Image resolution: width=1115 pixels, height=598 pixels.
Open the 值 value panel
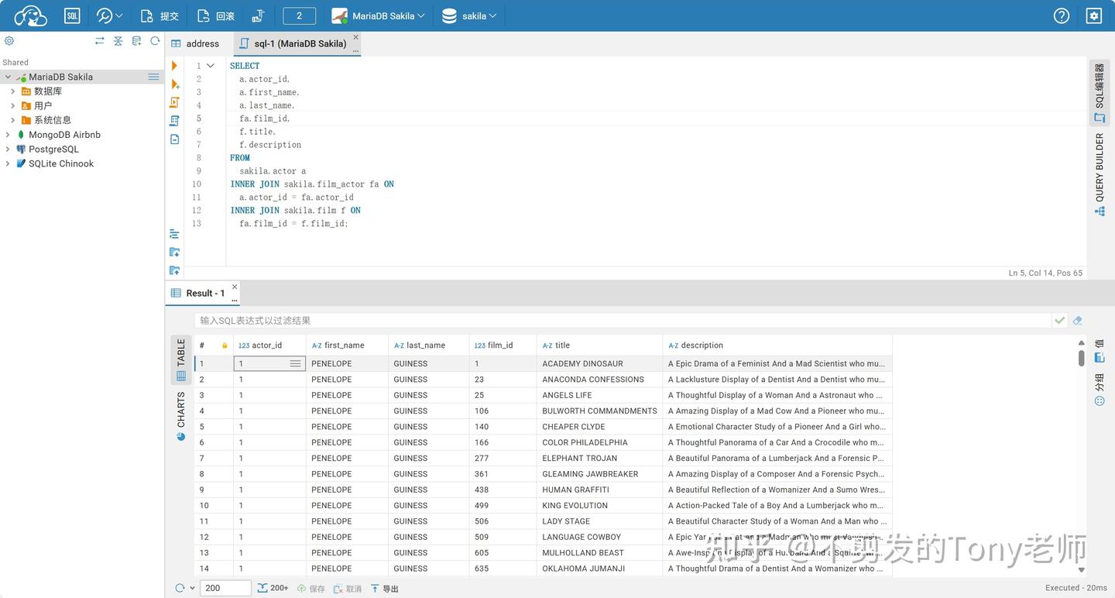point(1099,351)
